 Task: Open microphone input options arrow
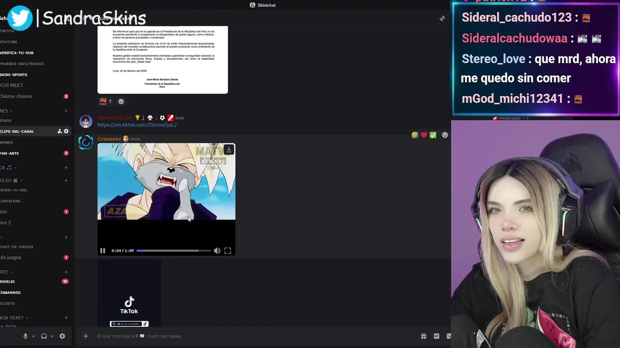tap(33, 336)
